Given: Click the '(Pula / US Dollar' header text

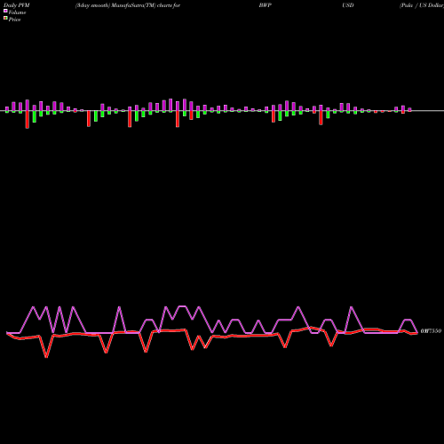Looking at the screenshot, I should (x=422, y=5).
